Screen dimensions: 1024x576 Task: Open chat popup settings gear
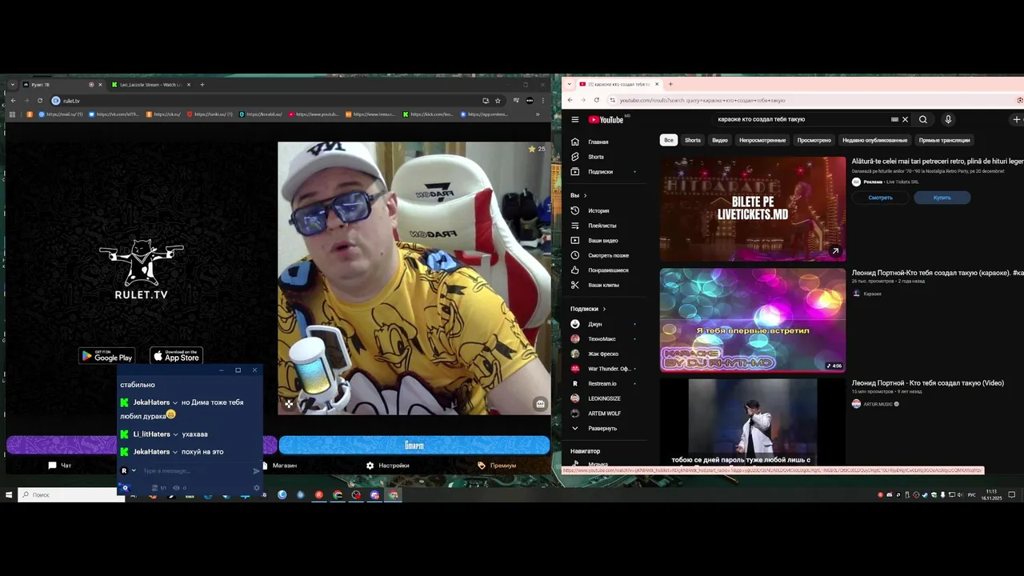(x=256, y=487)
